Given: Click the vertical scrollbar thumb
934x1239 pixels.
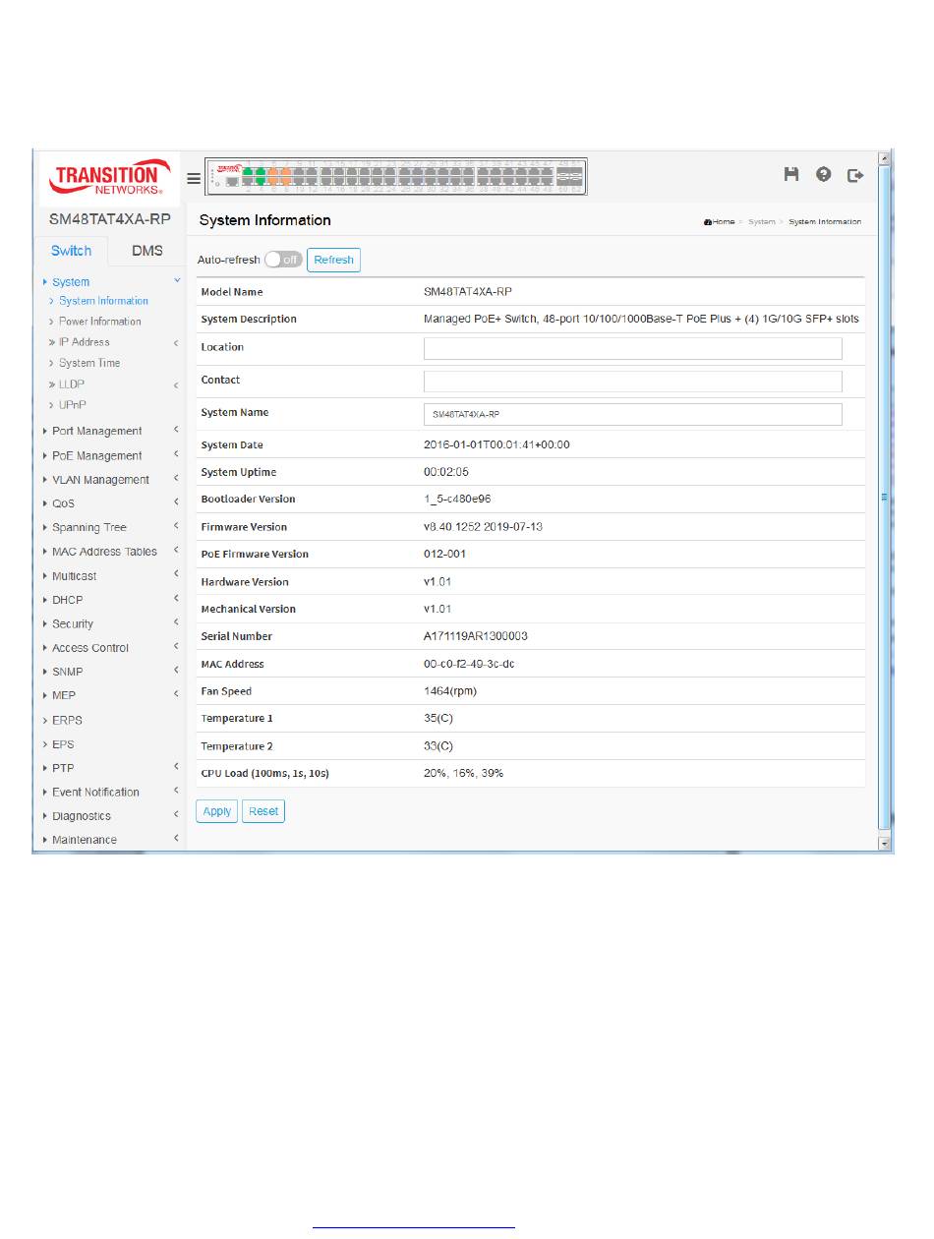Looking at the screenshot, I should 884,498.
